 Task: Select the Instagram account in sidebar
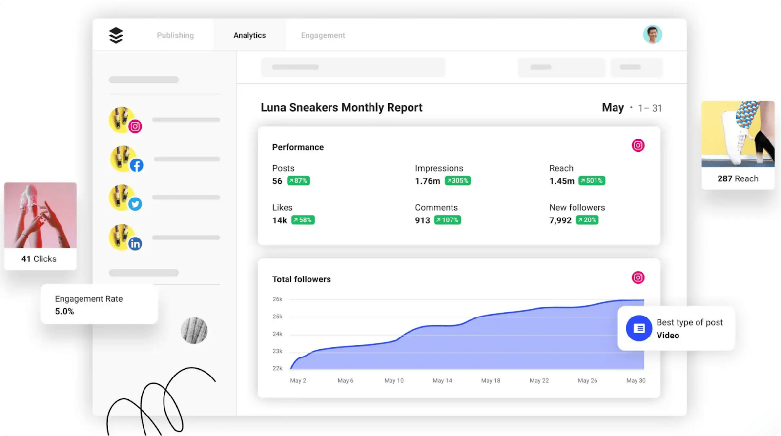[x=125, y=120]
